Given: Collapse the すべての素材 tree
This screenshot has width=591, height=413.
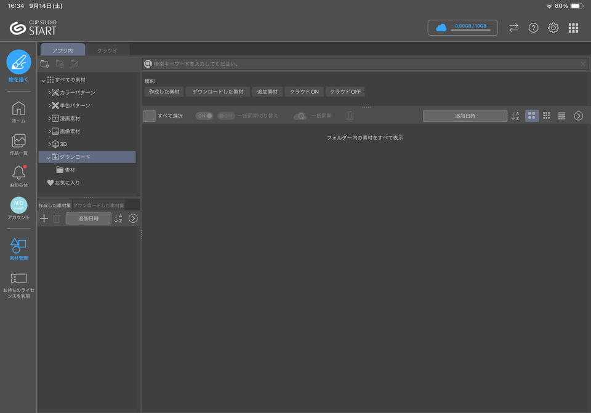Looking at the screenshot, I should tap(43, 80).
